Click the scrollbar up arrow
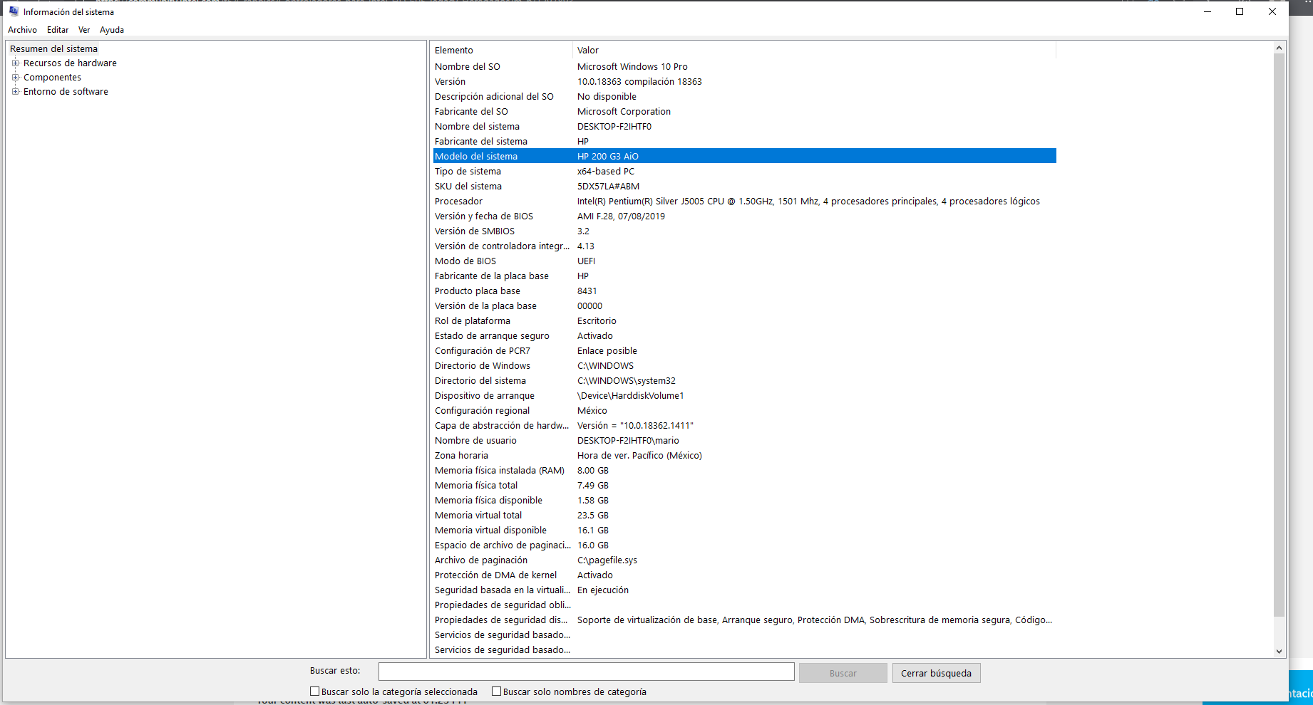1313x705 pixels. click(x=1279, y=48)
